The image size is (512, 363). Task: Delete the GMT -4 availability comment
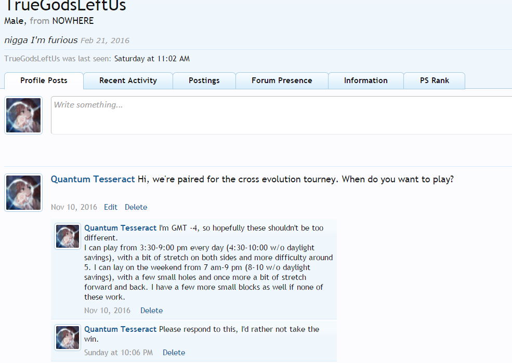pos(151,311)
